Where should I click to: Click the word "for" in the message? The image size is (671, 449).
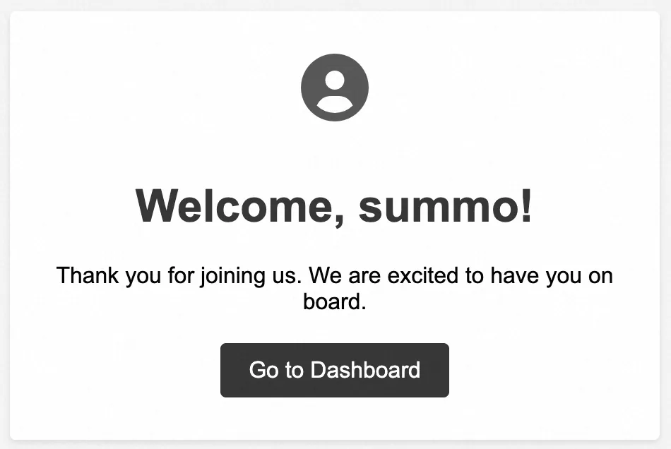pos(180,275)
